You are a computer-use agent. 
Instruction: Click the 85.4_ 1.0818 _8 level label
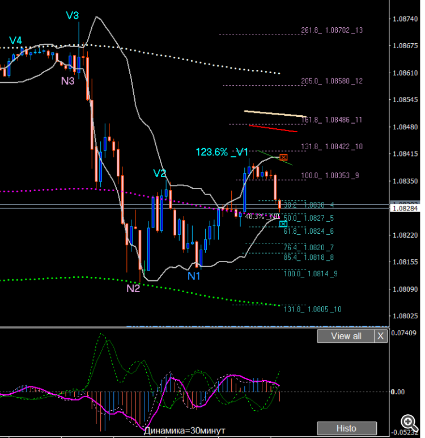pos(309,257)
